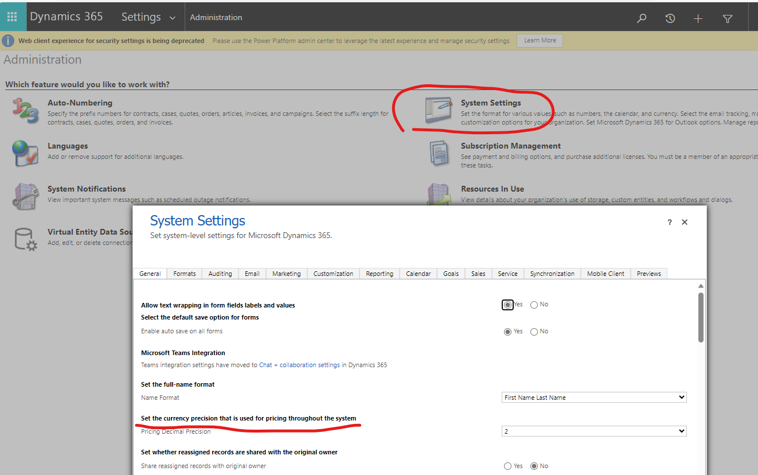Select No for auto save on forms
Screen dimensions: 758x475
pos(534,332)
